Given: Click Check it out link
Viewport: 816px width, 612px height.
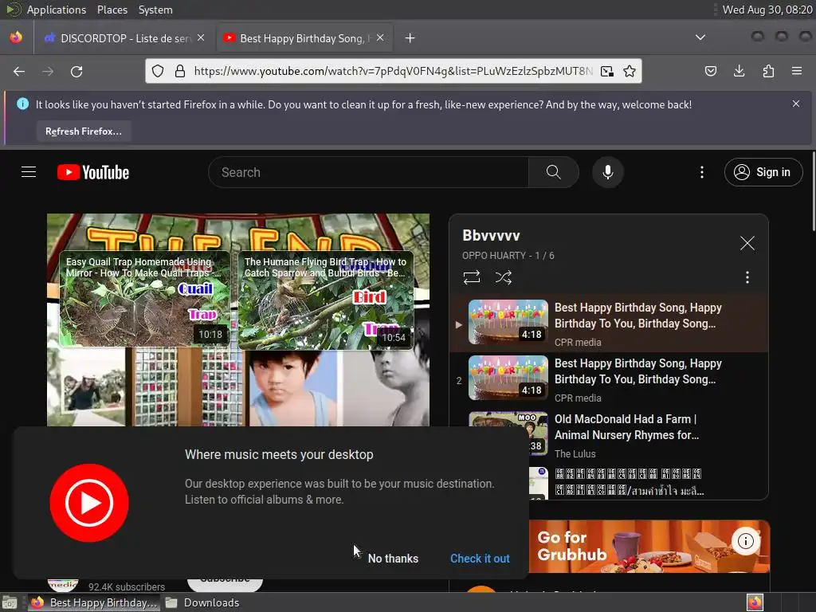Looking at the screenshot, I should pos(480,559).
